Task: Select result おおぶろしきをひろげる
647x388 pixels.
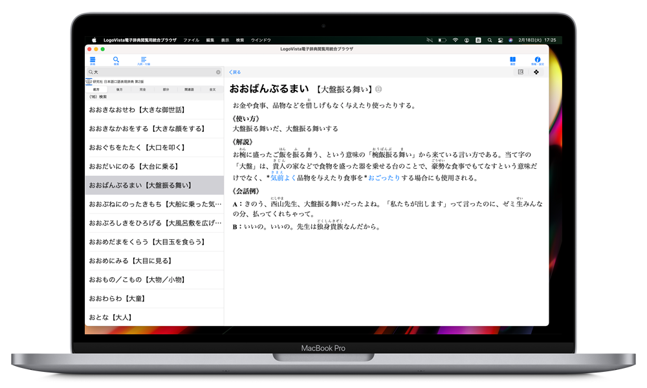Action: point(155,223)
